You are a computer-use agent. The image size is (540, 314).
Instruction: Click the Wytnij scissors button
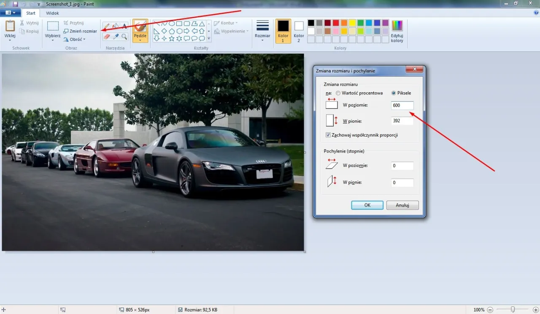point(29,23)
